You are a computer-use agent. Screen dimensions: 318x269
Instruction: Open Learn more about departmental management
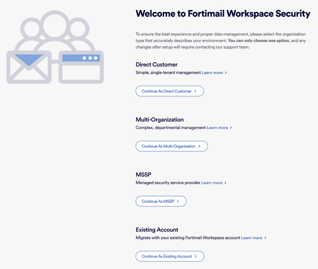(217, 127)
